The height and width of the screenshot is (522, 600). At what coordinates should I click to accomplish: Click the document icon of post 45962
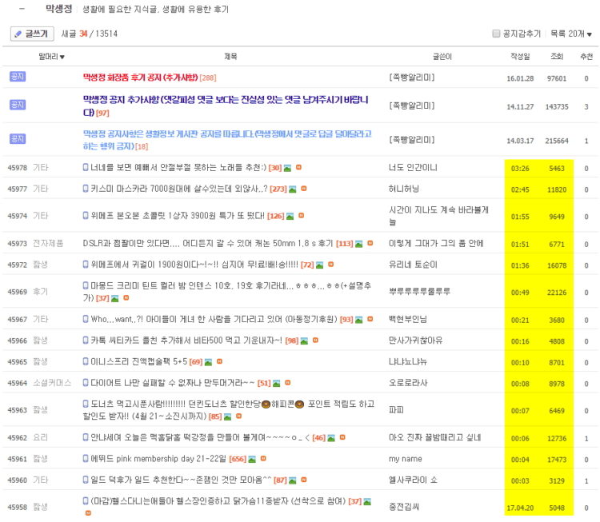[x=86, y=437]
